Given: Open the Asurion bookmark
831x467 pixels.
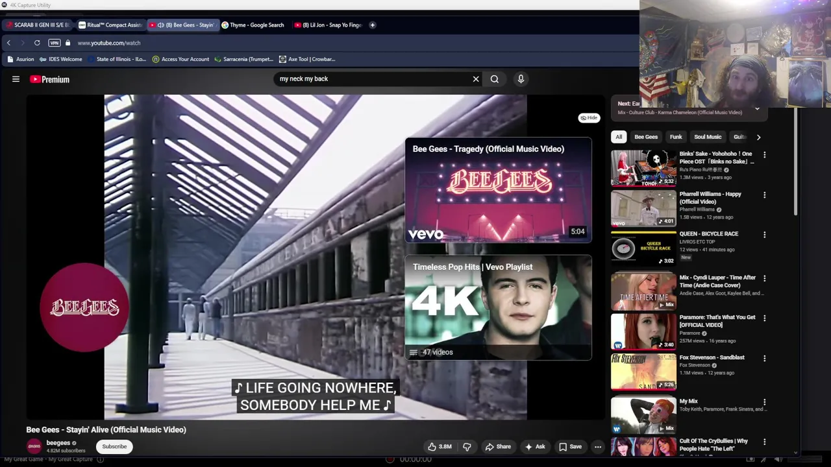Looking at the screenshot, I should (x=21, y=59).
